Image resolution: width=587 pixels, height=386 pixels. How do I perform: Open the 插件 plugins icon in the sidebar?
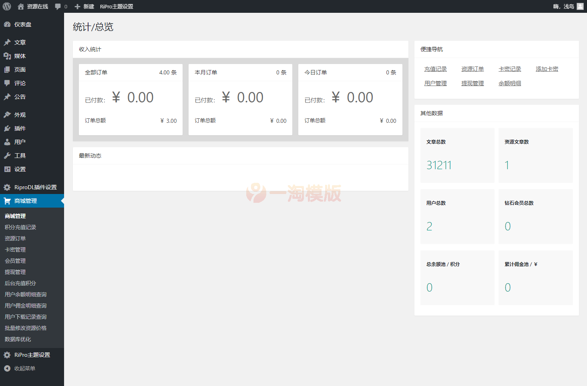pyautogui.click(x=7, y=128)
